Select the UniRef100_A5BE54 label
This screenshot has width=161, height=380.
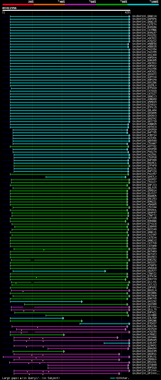click(x=144, y=44)
